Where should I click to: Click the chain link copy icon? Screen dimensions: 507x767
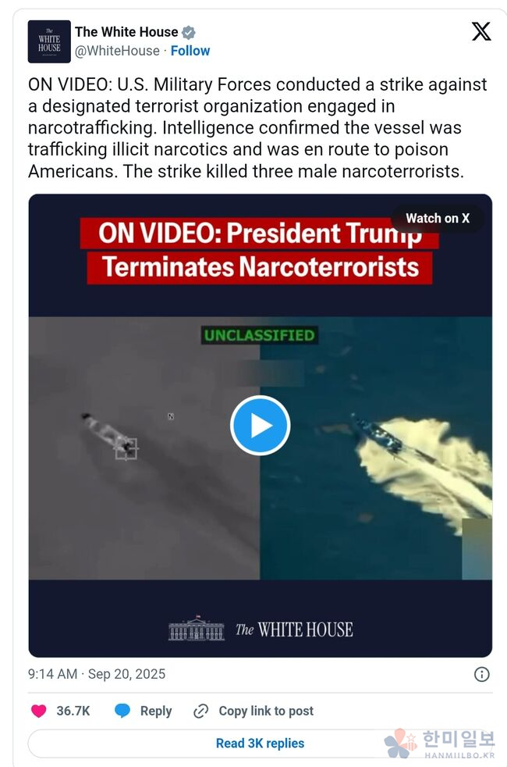point(200,711)
